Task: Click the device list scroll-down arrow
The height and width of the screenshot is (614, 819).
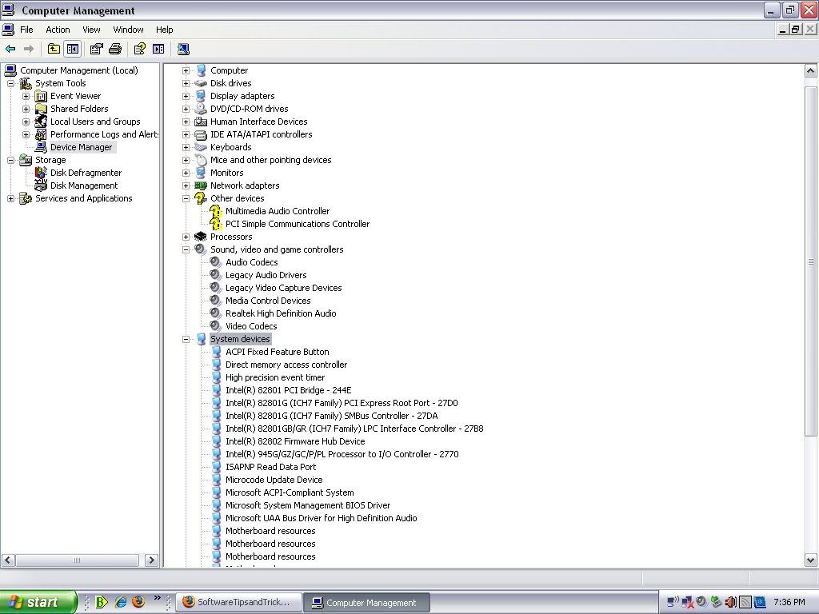Action: (x=810, y=560)
